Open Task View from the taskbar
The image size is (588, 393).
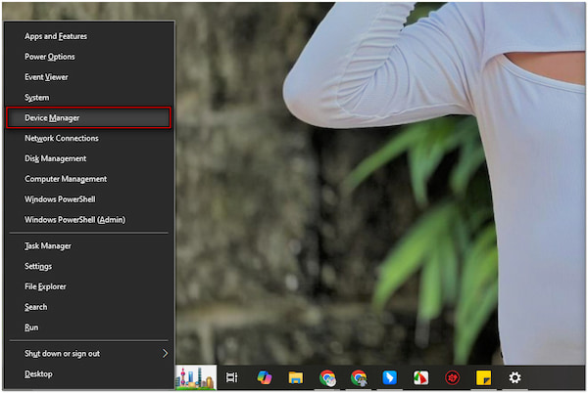(x=232, y=377)
